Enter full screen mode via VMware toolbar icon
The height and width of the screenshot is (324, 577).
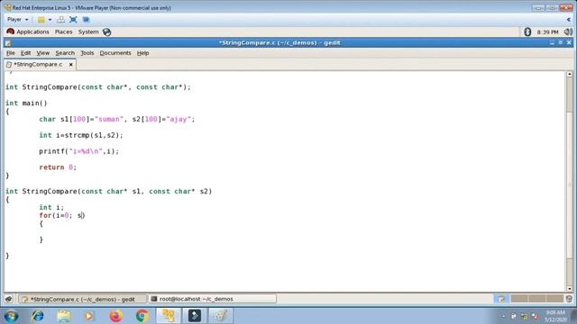(x=73, y=20)
